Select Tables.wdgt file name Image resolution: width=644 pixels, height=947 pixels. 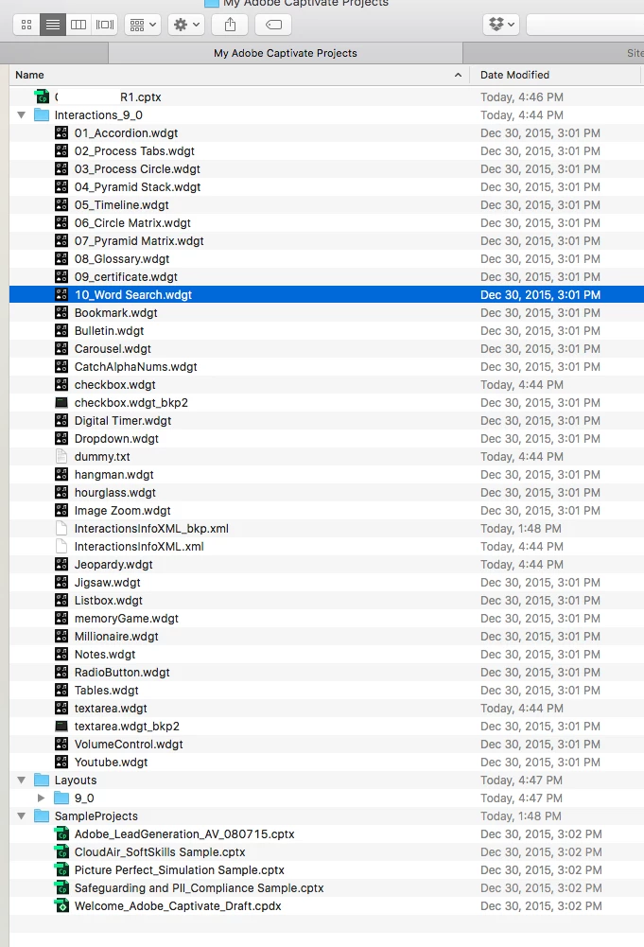pos(106,691)
